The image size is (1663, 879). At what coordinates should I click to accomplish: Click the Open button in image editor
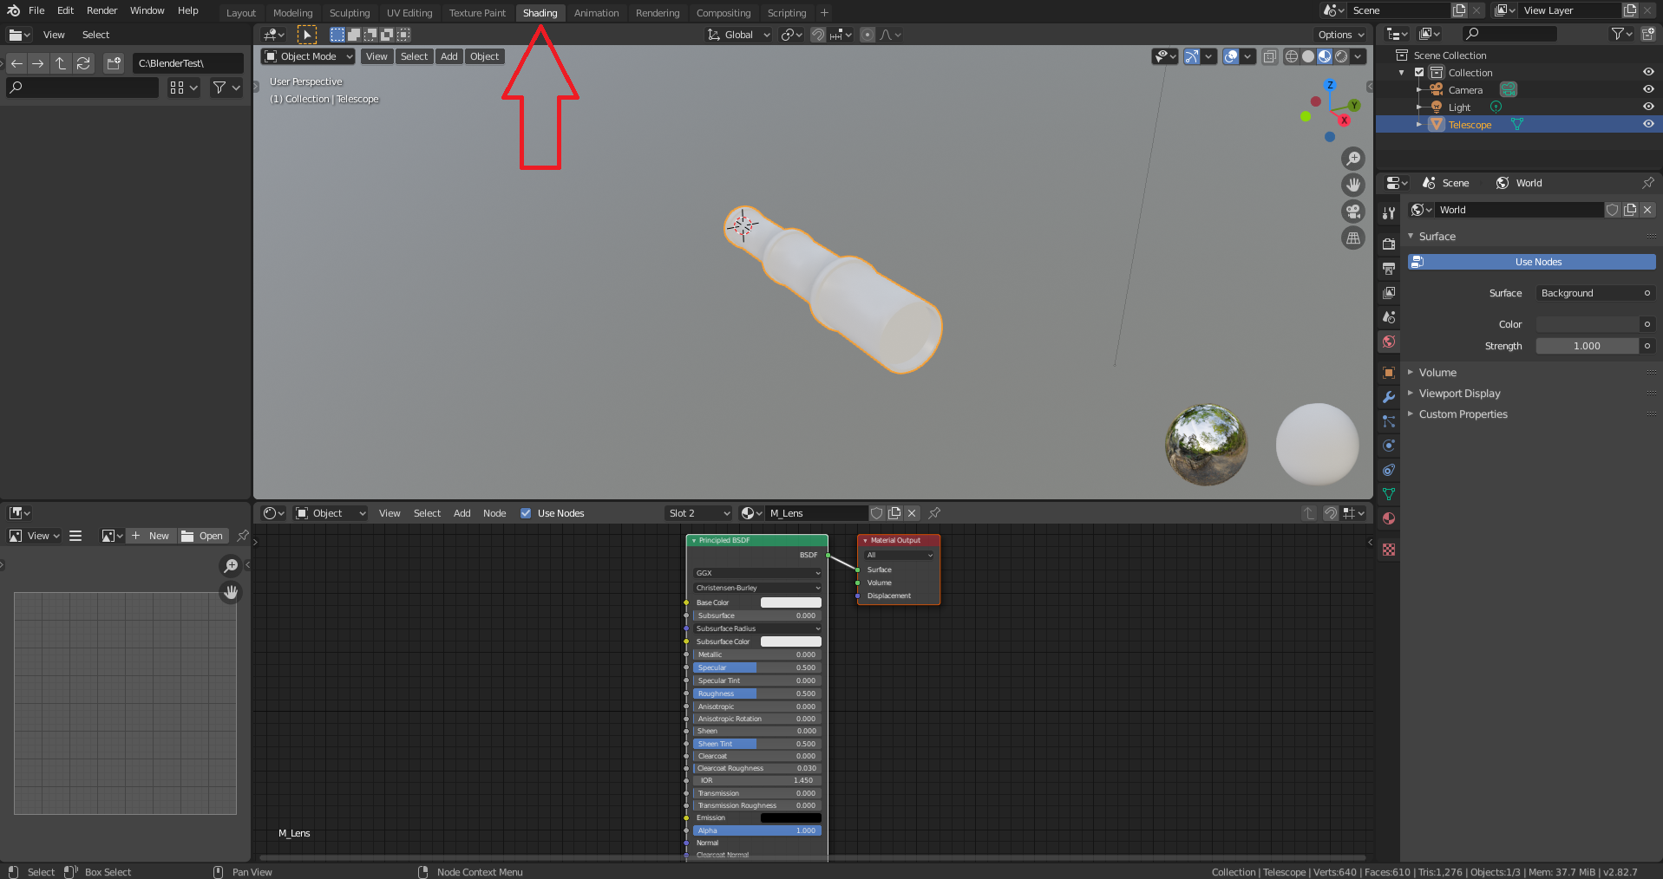click(202, 536)
